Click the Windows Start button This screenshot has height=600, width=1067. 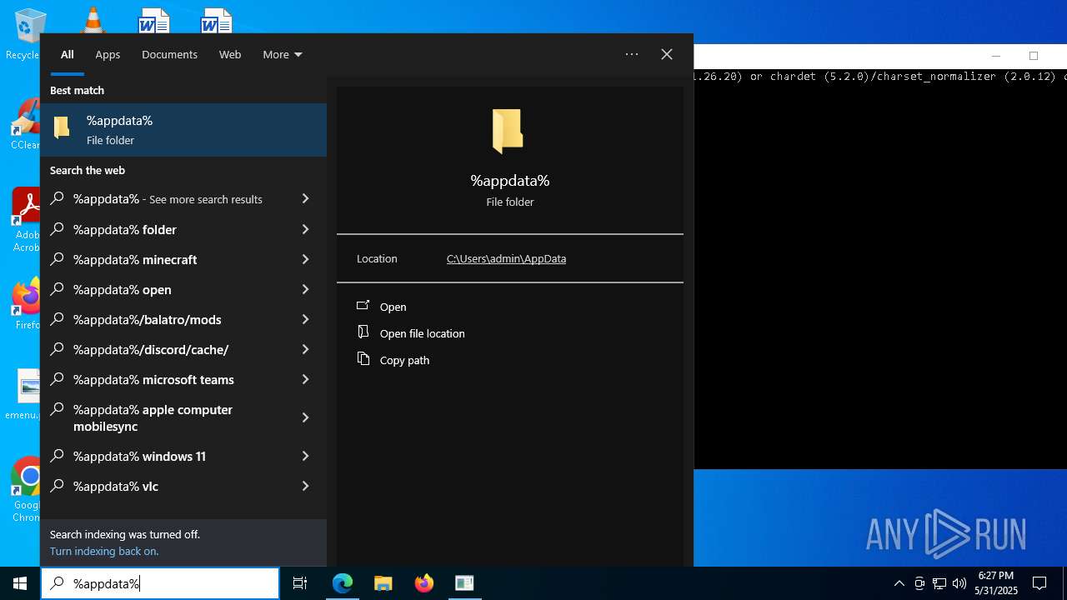(x=20, y=583)
